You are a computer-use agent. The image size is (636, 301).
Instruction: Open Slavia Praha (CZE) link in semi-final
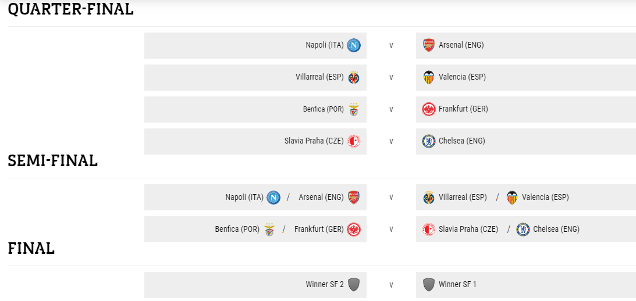pos(468,230)
